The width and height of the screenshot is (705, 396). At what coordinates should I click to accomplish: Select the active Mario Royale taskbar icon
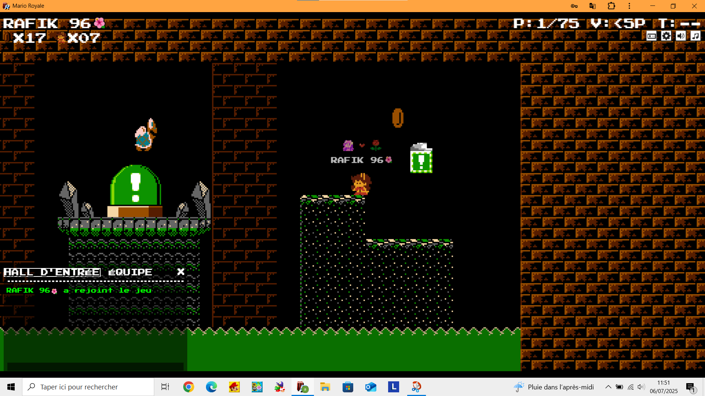(x=303, y=387)
